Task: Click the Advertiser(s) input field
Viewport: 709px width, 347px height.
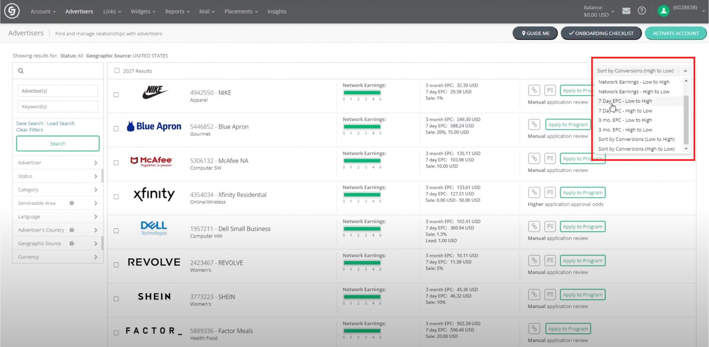Action: (58, 91)
